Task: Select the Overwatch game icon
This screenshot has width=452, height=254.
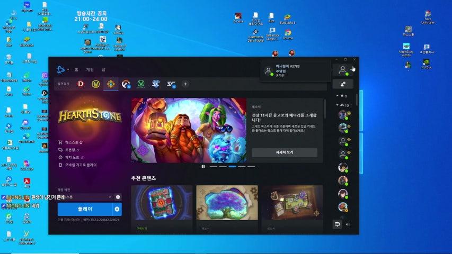Action: [126, 84]
